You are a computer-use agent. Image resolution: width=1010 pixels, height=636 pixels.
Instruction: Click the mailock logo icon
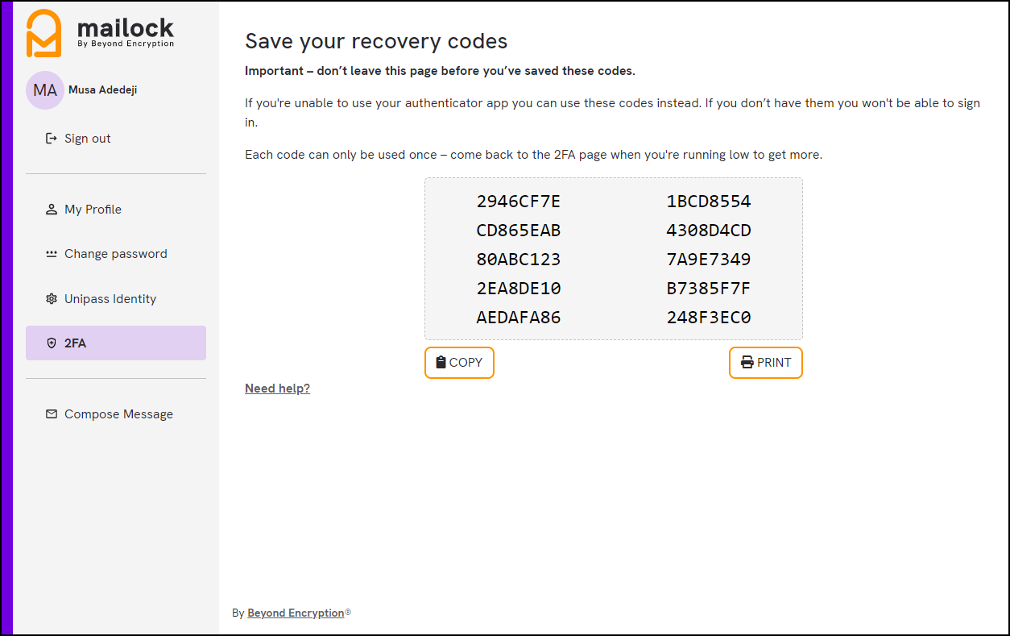coord(44,32)
